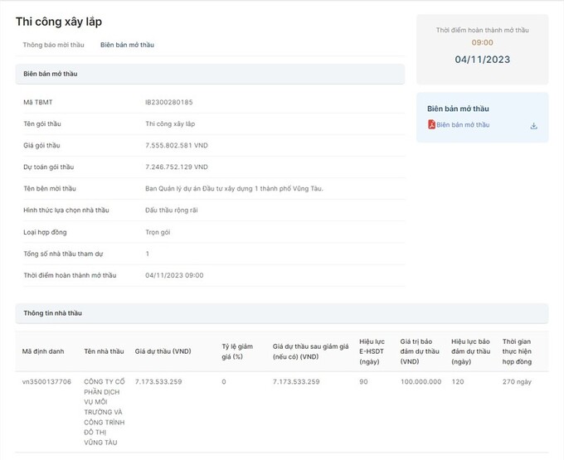This screenshot has width=564, height=460.
Task: Click the Mã định danh column header
Action: point(43,351)
